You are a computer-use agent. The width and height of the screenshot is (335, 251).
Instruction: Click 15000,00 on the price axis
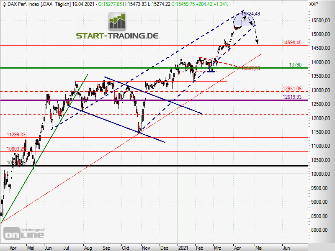tap(321, 34)
